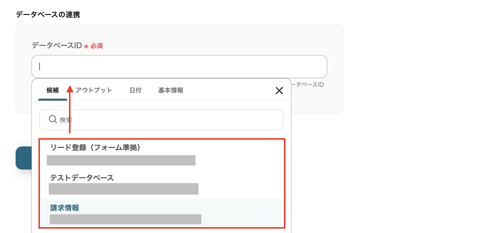
Task: Click the データベースの連携 section heading
Action: click(48, 14)
